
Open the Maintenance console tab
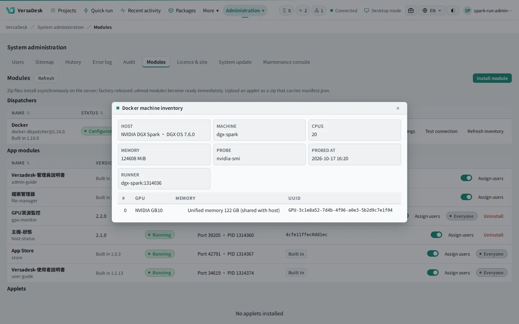[x=287, y=62]
